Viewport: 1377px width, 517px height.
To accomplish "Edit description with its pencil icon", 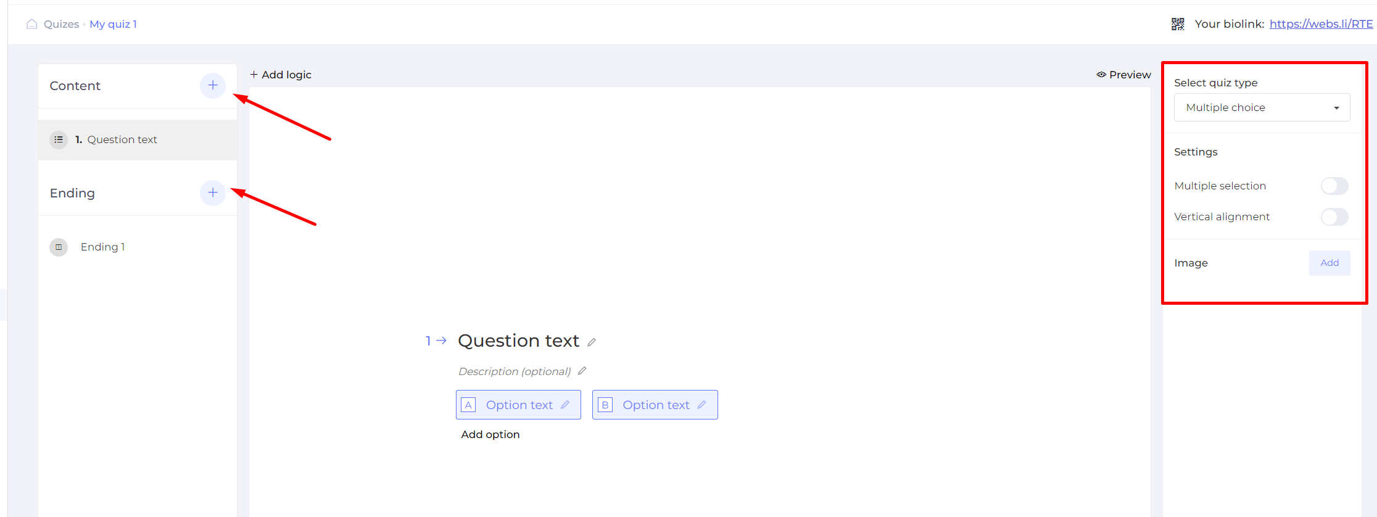I will point(582,371).
